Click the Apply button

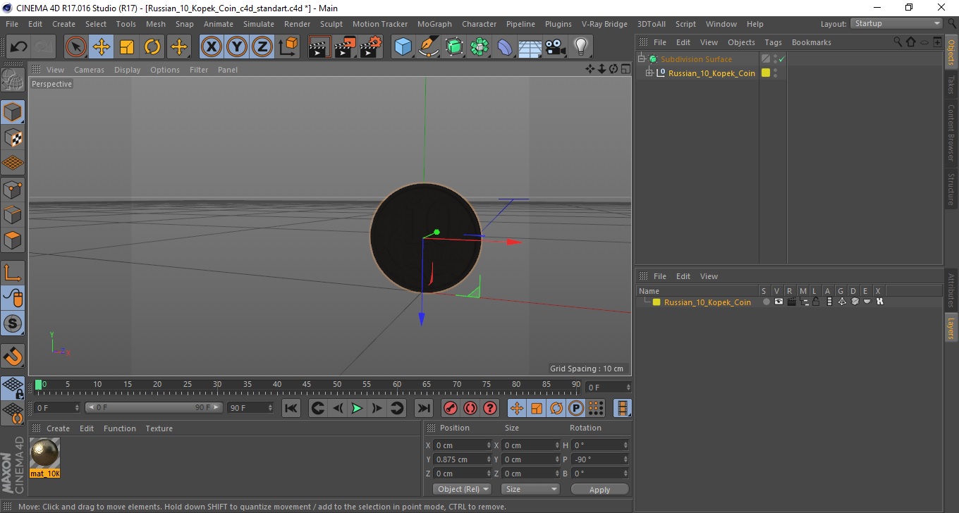tap(599, 489)
